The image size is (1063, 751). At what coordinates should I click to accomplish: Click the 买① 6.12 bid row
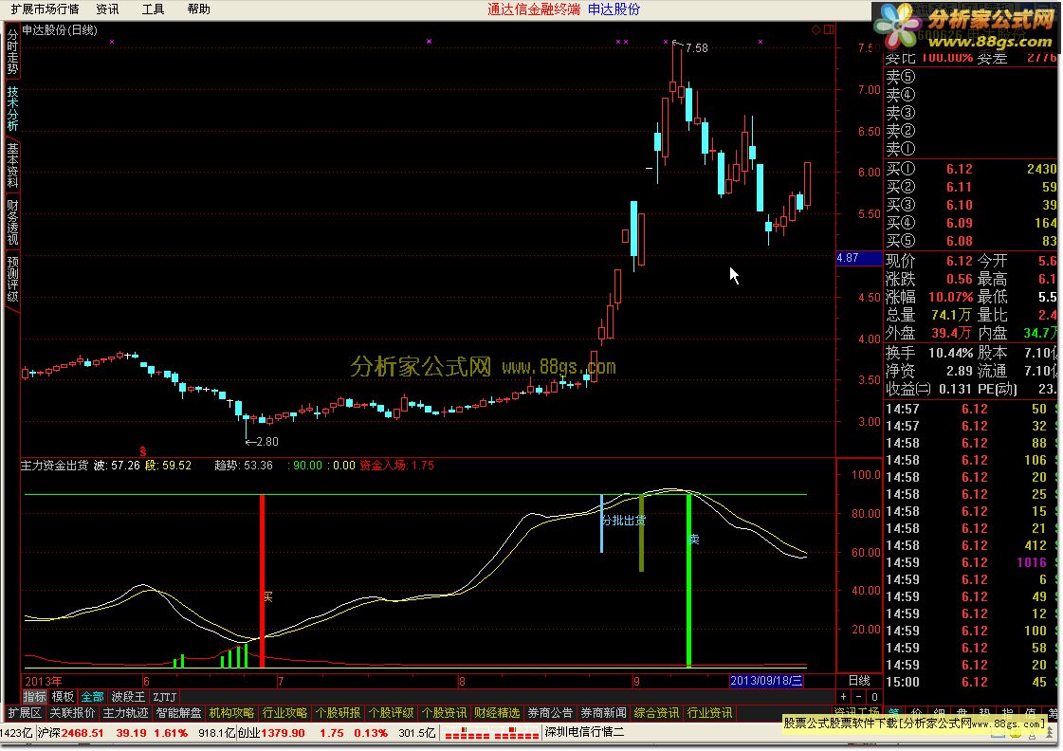pyautogui.click(x=971, y=169)
